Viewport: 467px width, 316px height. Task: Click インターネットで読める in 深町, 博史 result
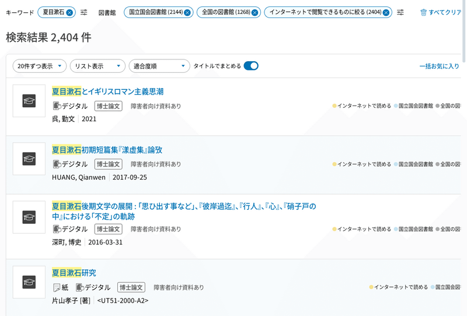(x=362, y=229)
